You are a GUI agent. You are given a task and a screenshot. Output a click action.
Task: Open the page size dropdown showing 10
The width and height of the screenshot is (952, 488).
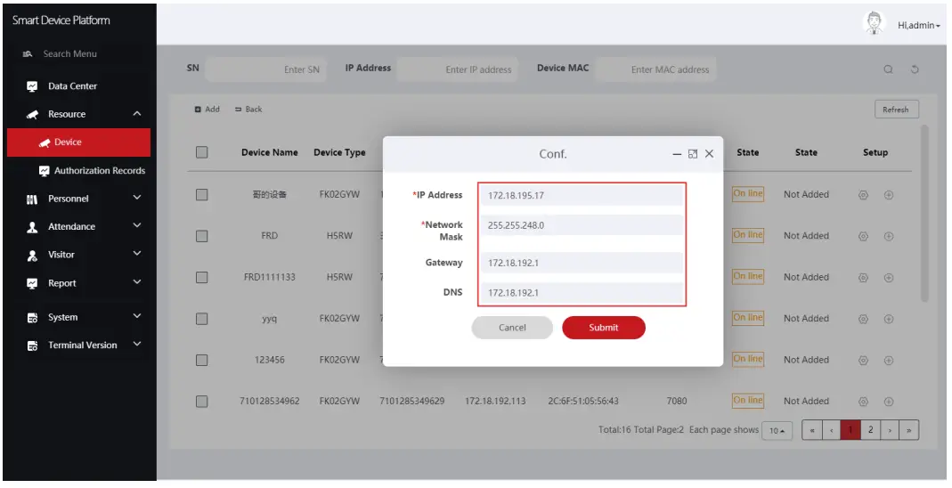point(777,430)
